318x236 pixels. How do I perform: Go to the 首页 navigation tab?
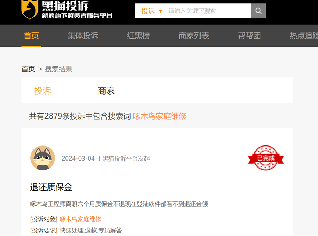point(31,36)
